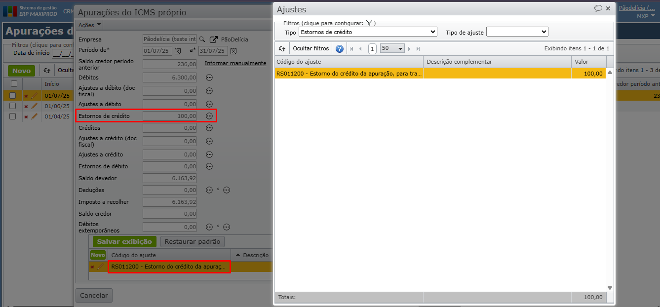Image resolution: width=660 pixels, height=307 pixels.
Task: Edit the RS011200 adjustment row pencil
Action: click(x=101, y=267)
